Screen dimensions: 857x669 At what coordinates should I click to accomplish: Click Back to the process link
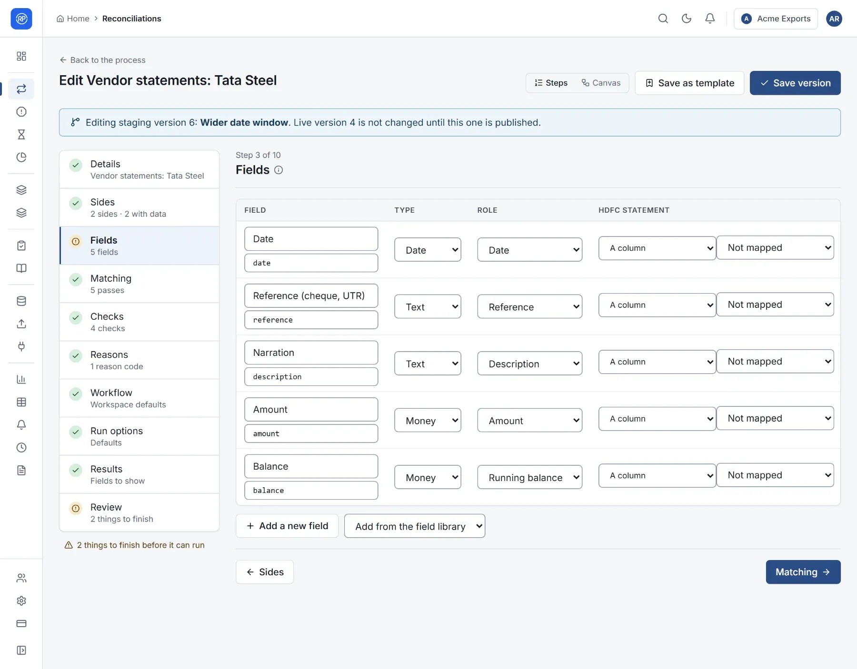click(102, 60)
